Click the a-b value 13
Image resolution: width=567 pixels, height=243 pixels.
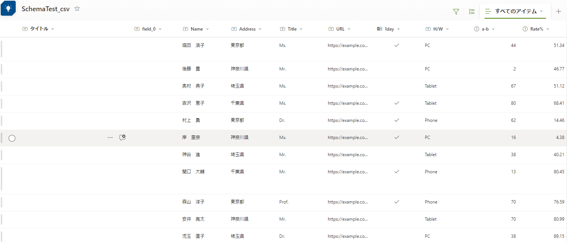514,172
